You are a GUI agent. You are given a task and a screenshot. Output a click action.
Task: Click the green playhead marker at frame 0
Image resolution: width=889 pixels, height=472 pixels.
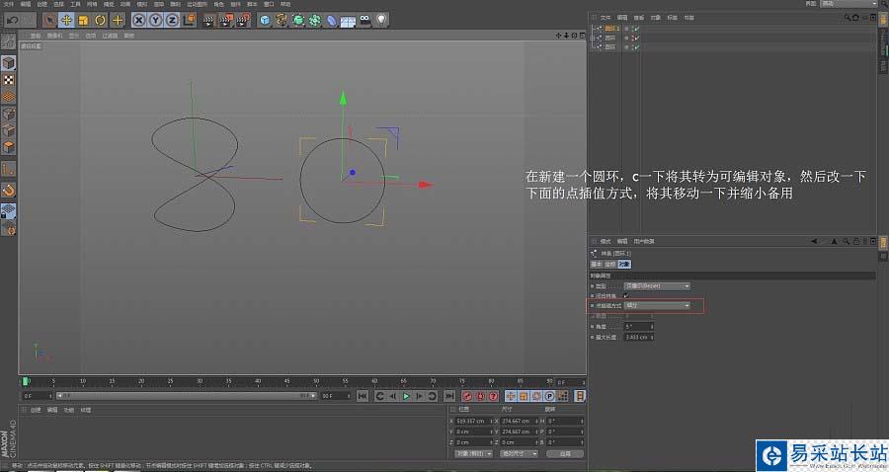[26, 381]
